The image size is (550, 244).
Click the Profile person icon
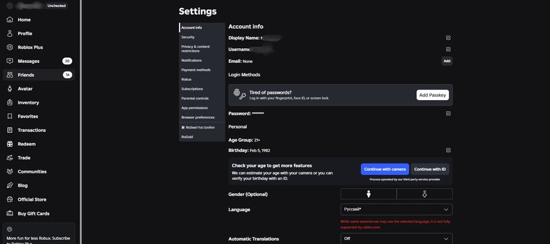[10, 34]
